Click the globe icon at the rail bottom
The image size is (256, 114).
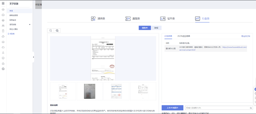click(x=3, y=69)
